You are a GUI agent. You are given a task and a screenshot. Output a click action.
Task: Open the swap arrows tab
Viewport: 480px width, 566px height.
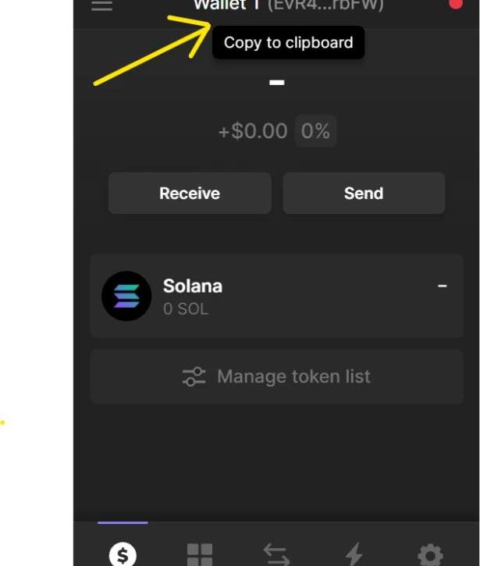276,554
